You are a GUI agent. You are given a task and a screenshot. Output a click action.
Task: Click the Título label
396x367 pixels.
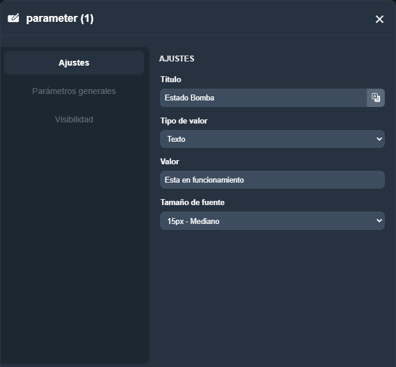point(171,79)
